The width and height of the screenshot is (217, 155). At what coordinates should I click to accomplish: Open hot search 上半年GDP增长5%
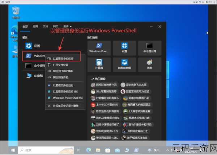105,105
